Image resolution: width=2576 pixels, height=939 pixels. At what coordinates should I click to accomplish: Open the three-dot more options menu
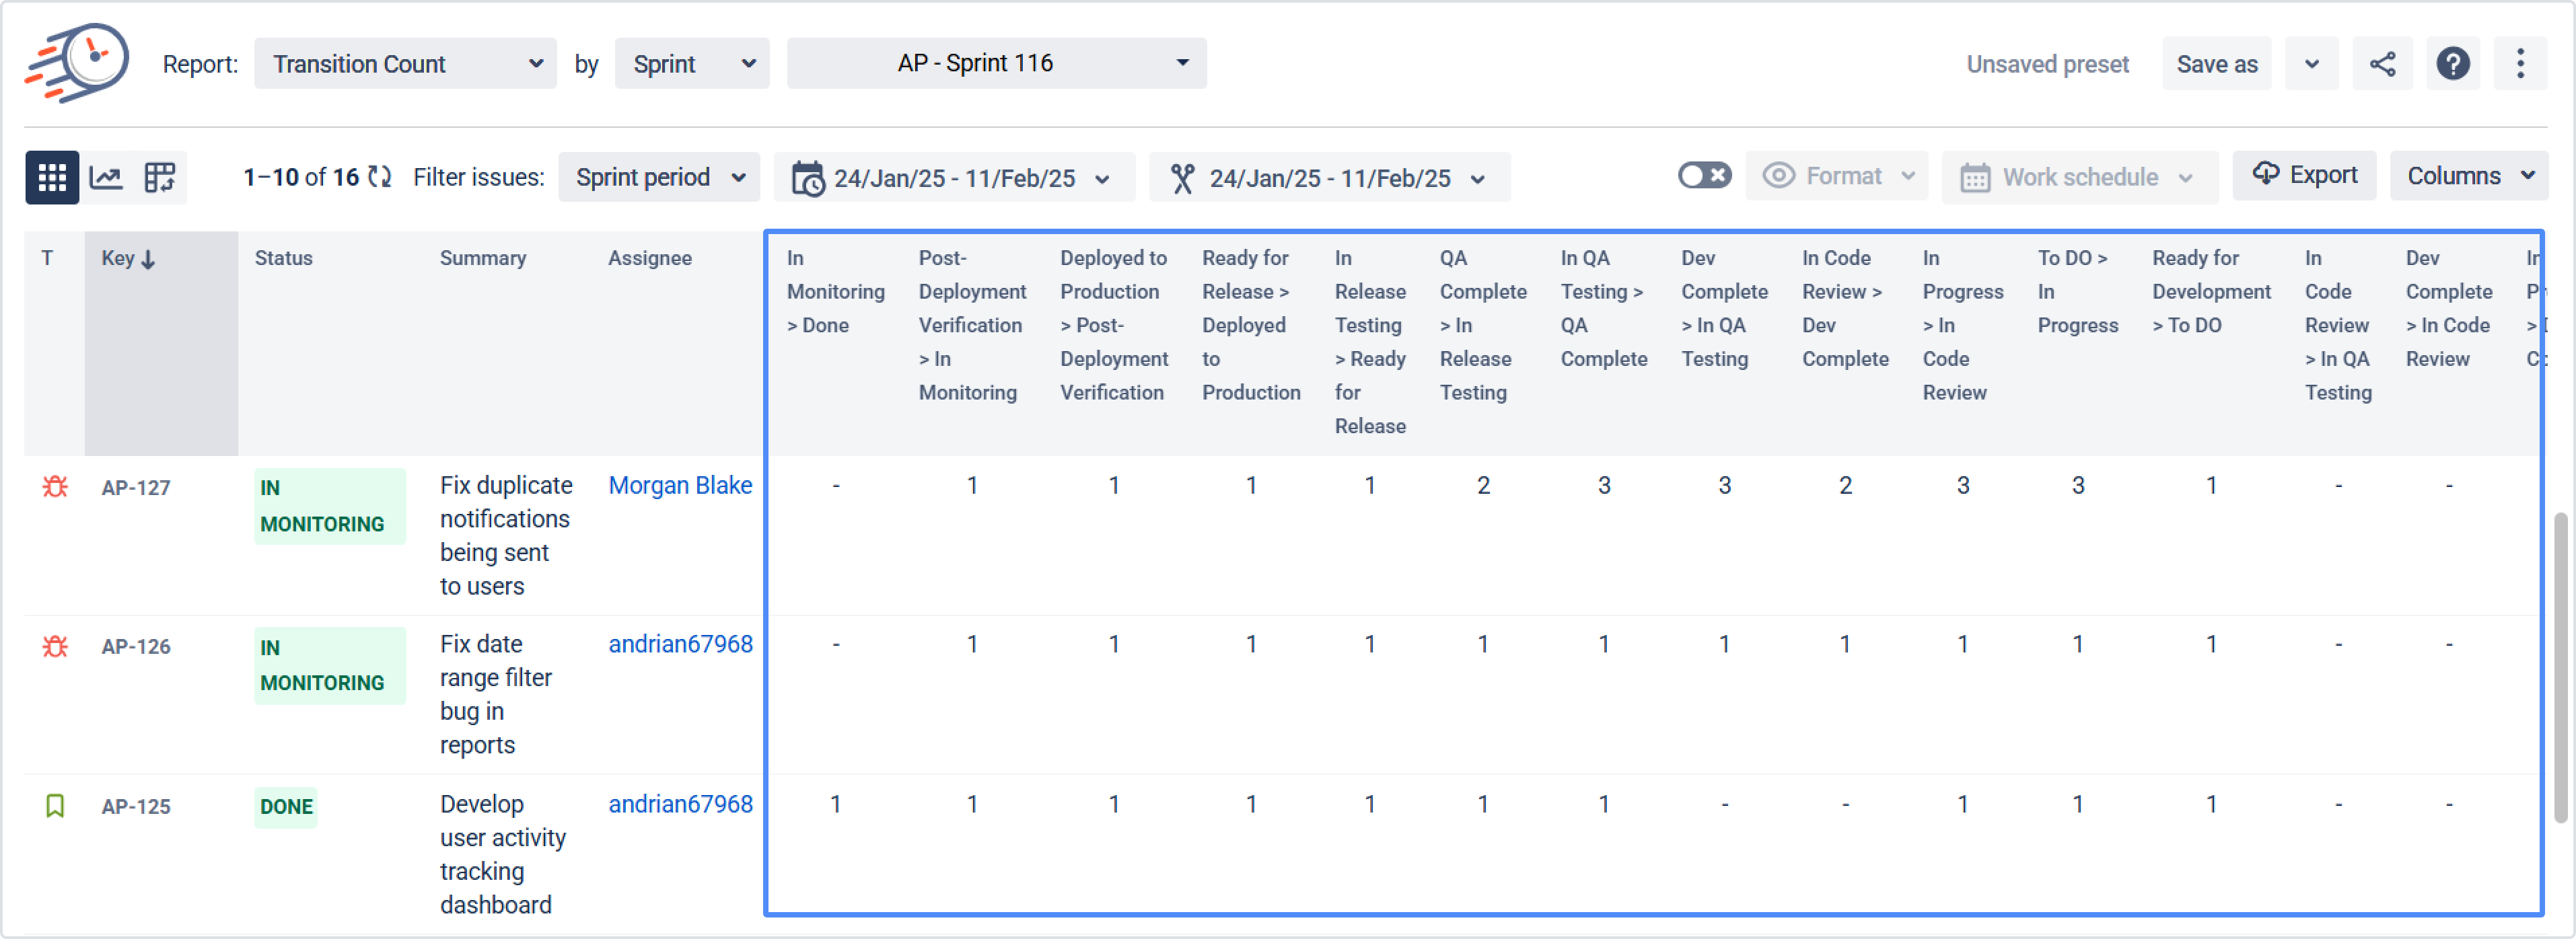point(2520,64)
